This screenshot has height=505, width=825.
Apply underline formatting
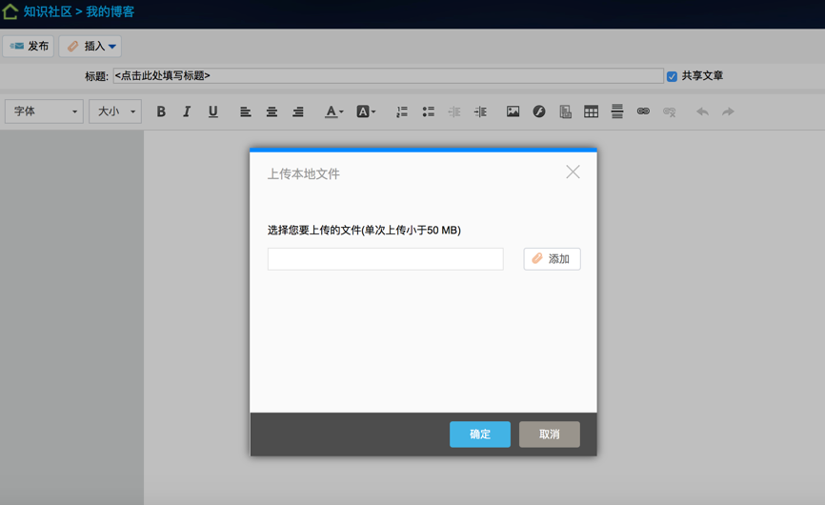[212, 111]
